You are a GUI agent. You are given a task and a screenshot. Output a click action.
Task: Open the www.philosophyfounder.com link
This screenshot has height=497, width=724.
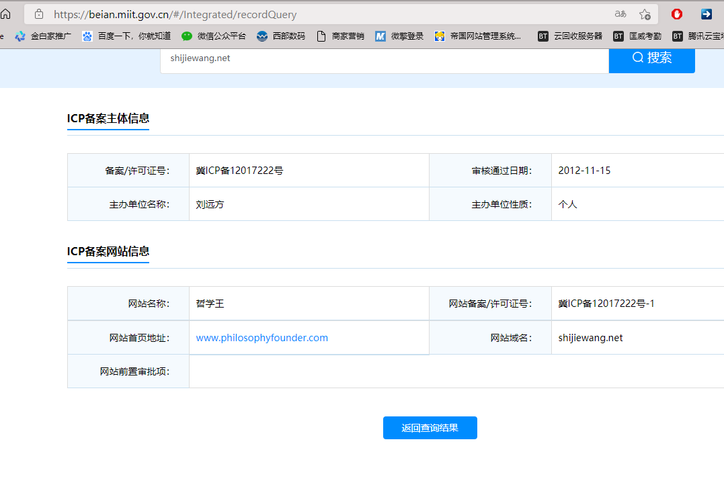[x=262, y=338]
